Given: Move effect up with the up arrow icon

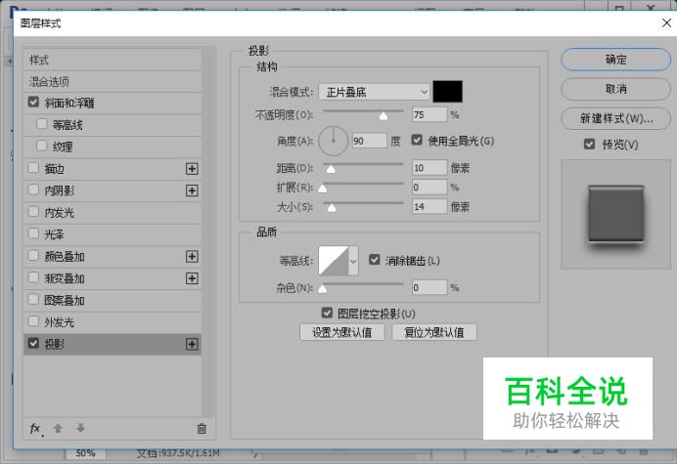Looking at the screenshot, I should 58,428.
